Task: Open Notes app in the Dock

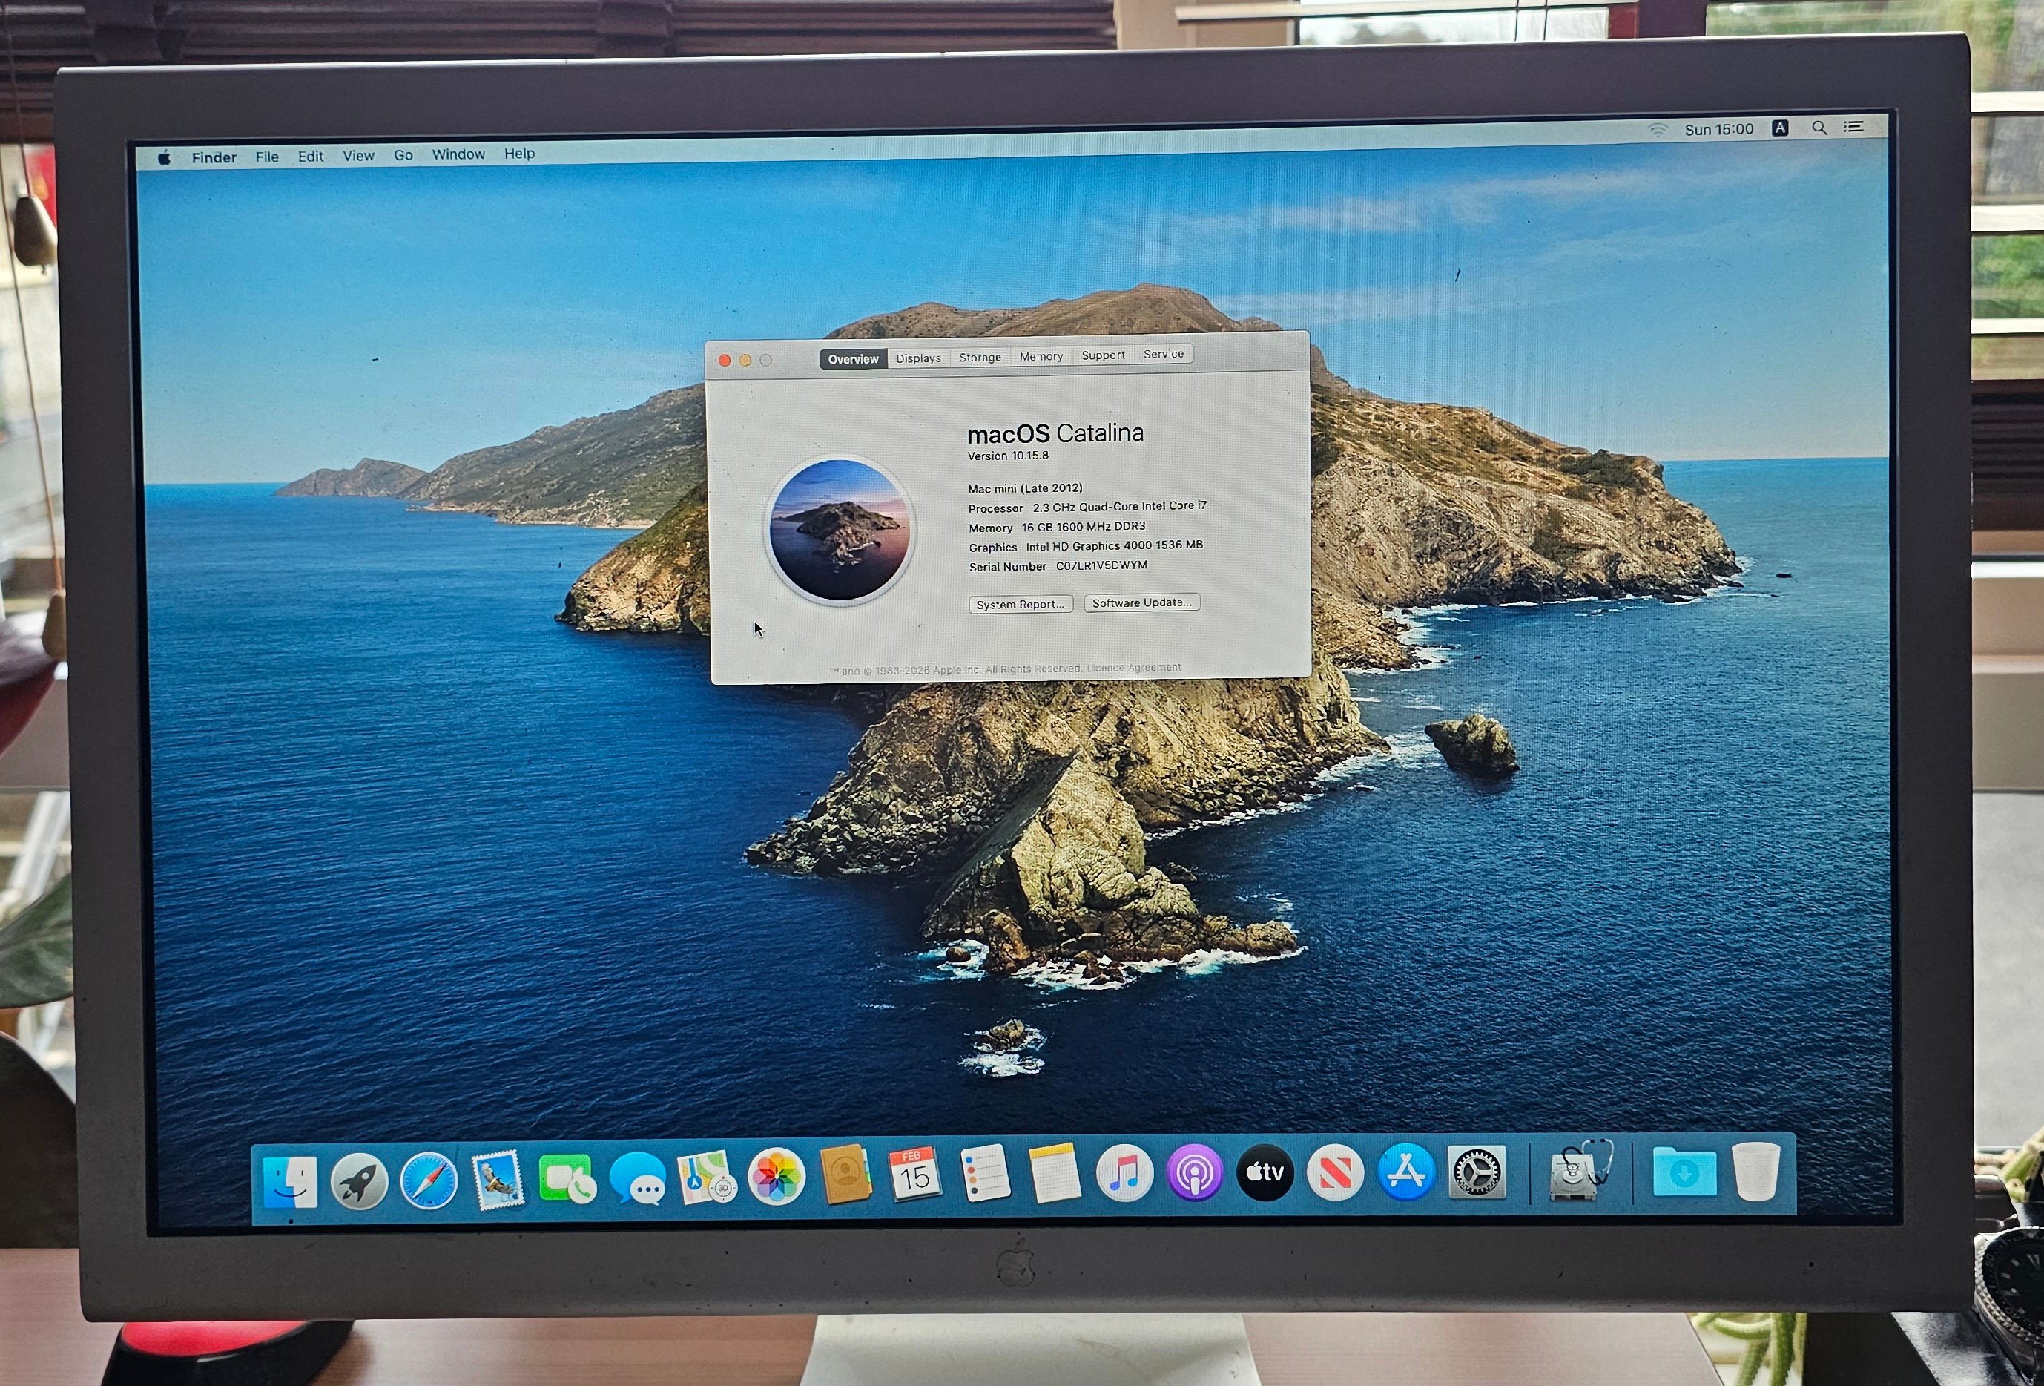Action: pyautogui.click(x=1055, y=1173)
